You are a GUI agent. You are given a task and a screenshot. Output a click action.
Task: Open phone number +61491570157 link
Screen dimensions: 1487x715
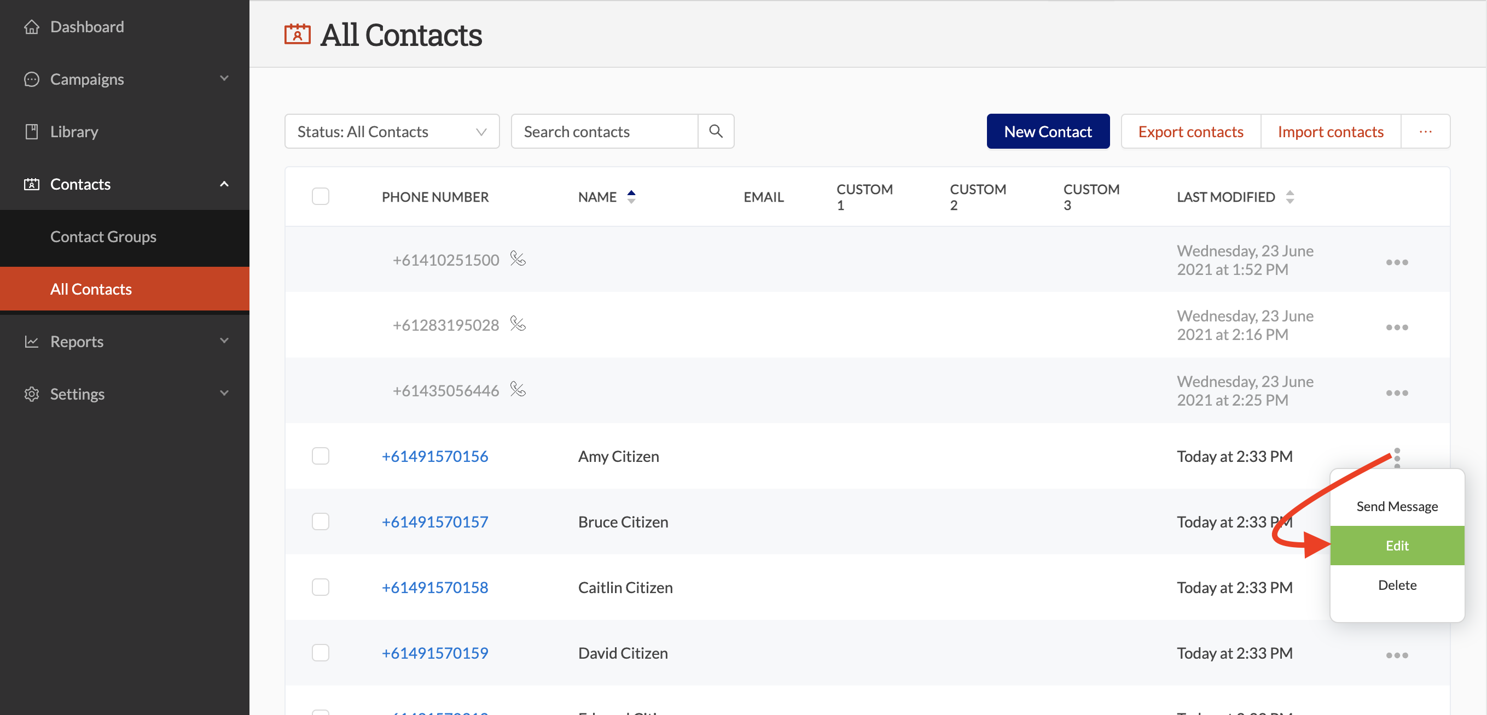pyautogui.click(x=435, y=522)
